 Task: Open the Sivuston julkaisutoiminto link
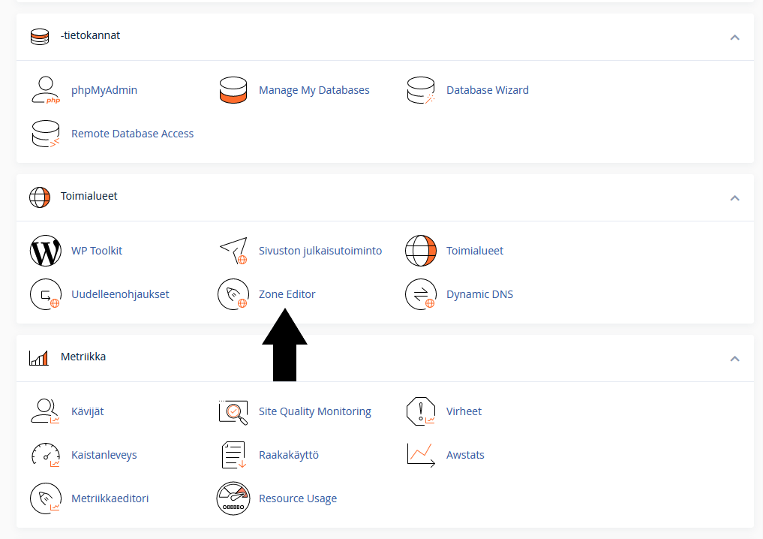[x=320, y=251]
